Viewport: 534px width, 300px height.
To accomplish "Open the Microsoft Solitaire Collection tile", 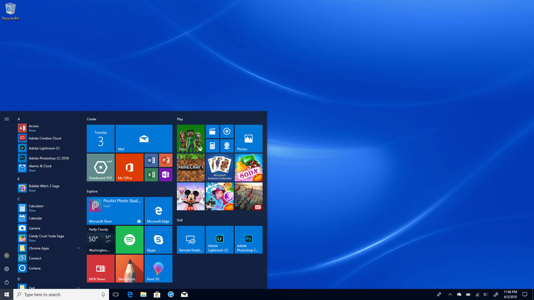I will point(220,167).
